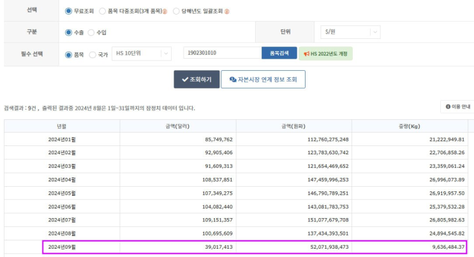Open the $/원 unit dropdown
This screenshot has width=474, height=257.
[348, 32]
